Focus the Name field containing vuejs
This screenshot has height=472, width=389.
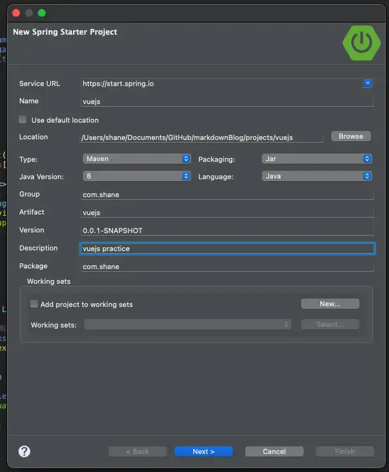[x=227, y=101]
